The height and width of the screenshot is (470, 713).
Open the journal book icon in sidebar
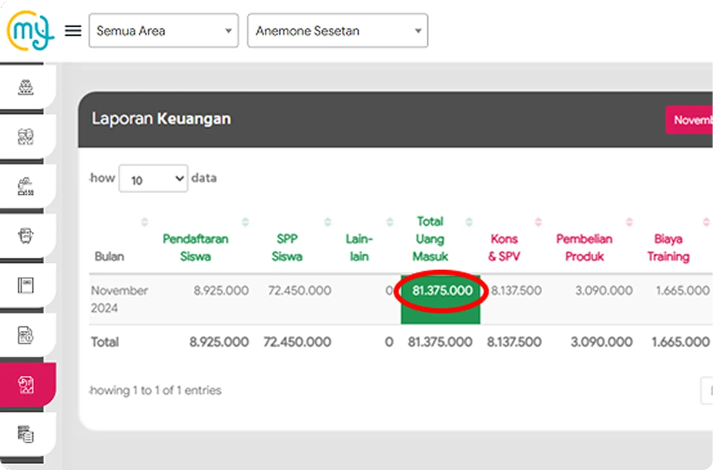[26, 285]
